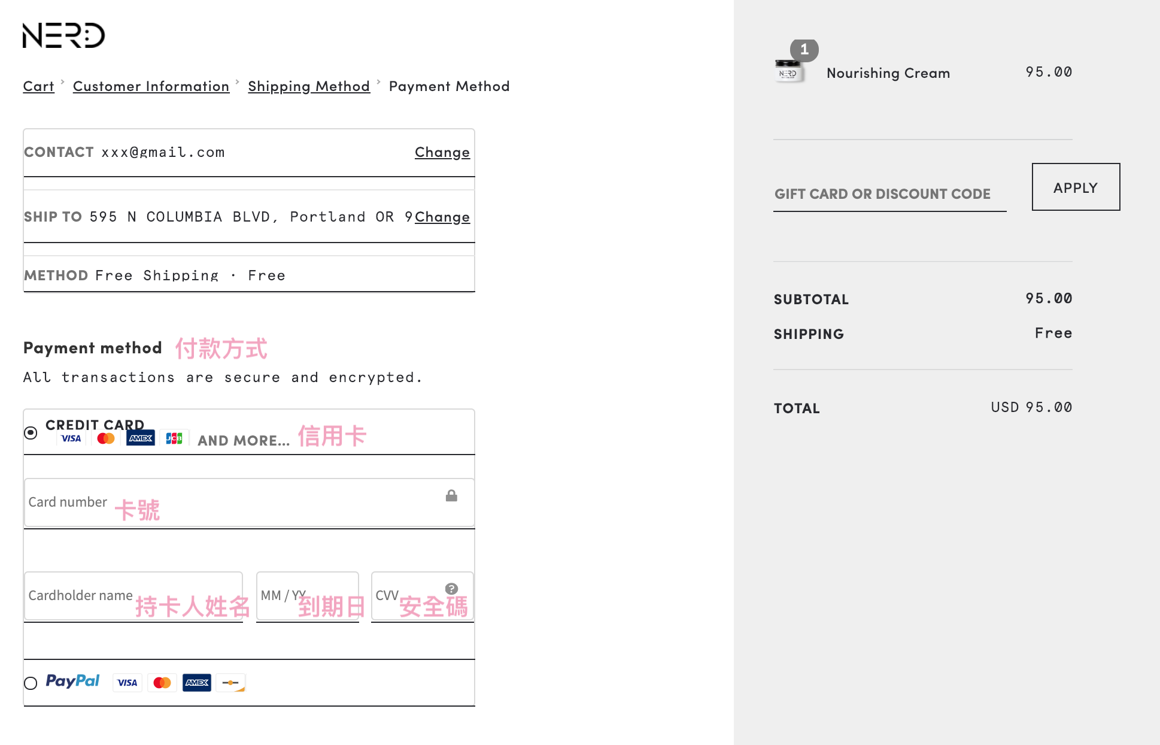Click the Cardholder name field

pos(133,595)
